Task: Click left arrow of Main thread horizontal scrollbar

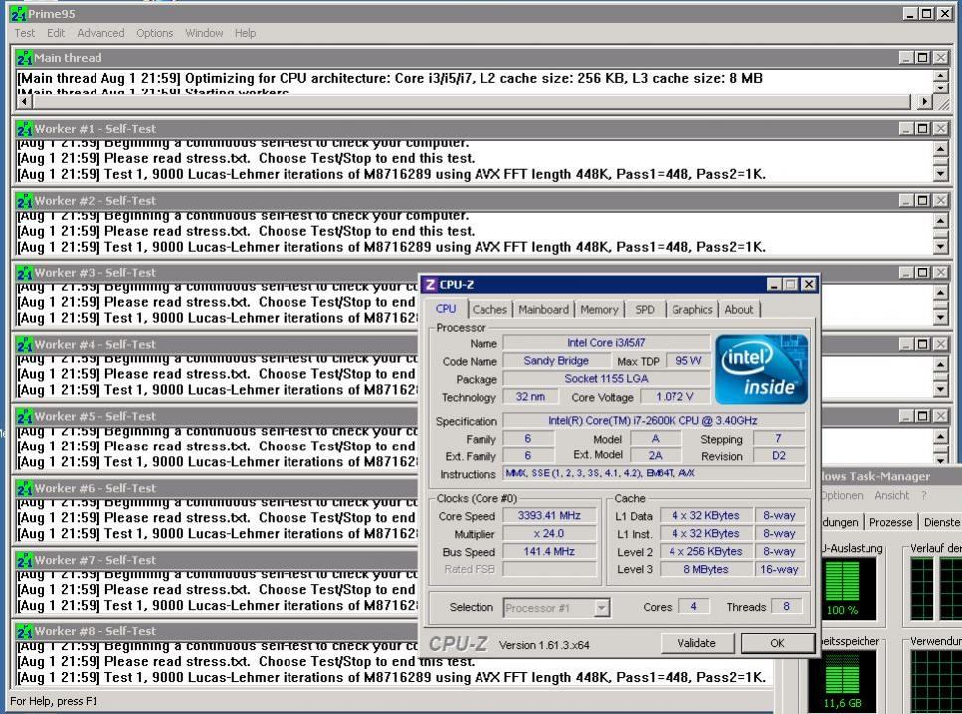Action: coord(25,101)
